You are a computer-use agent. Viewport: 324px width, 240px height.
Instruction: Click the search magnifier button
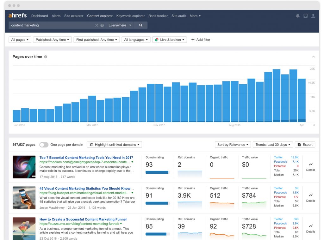(141, 25)
